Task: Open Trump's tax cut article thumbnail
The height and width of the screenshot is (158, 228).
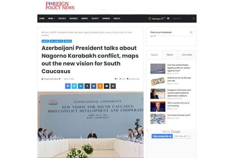Action: 158,107
